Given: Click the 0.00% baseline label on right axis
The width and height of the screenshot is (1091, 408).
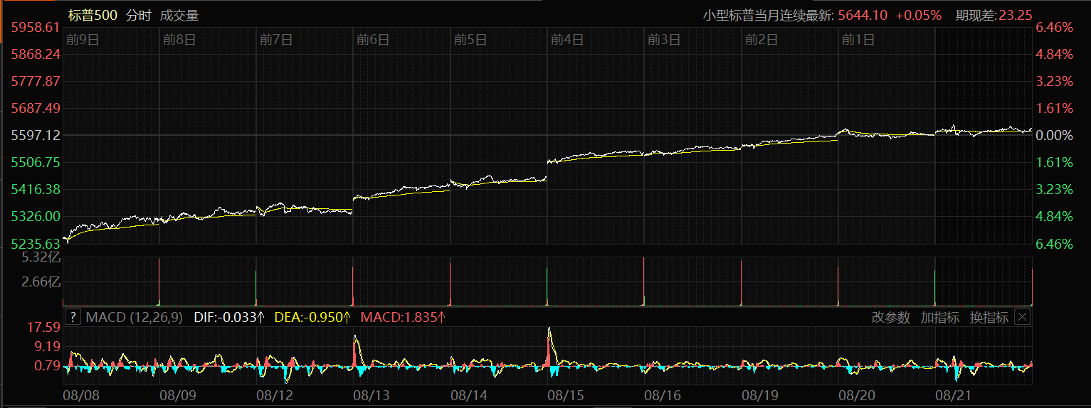Looking at the screenshot, I should coord(1054,135).
